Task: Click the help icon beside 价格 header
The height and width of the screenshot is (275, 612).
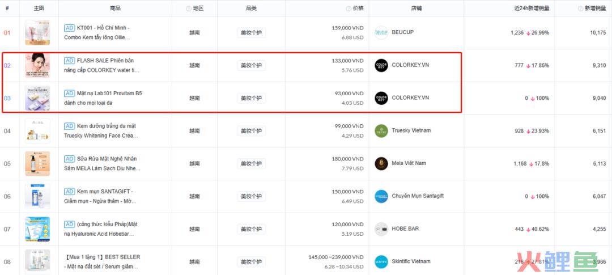Action: pos(348,9)
